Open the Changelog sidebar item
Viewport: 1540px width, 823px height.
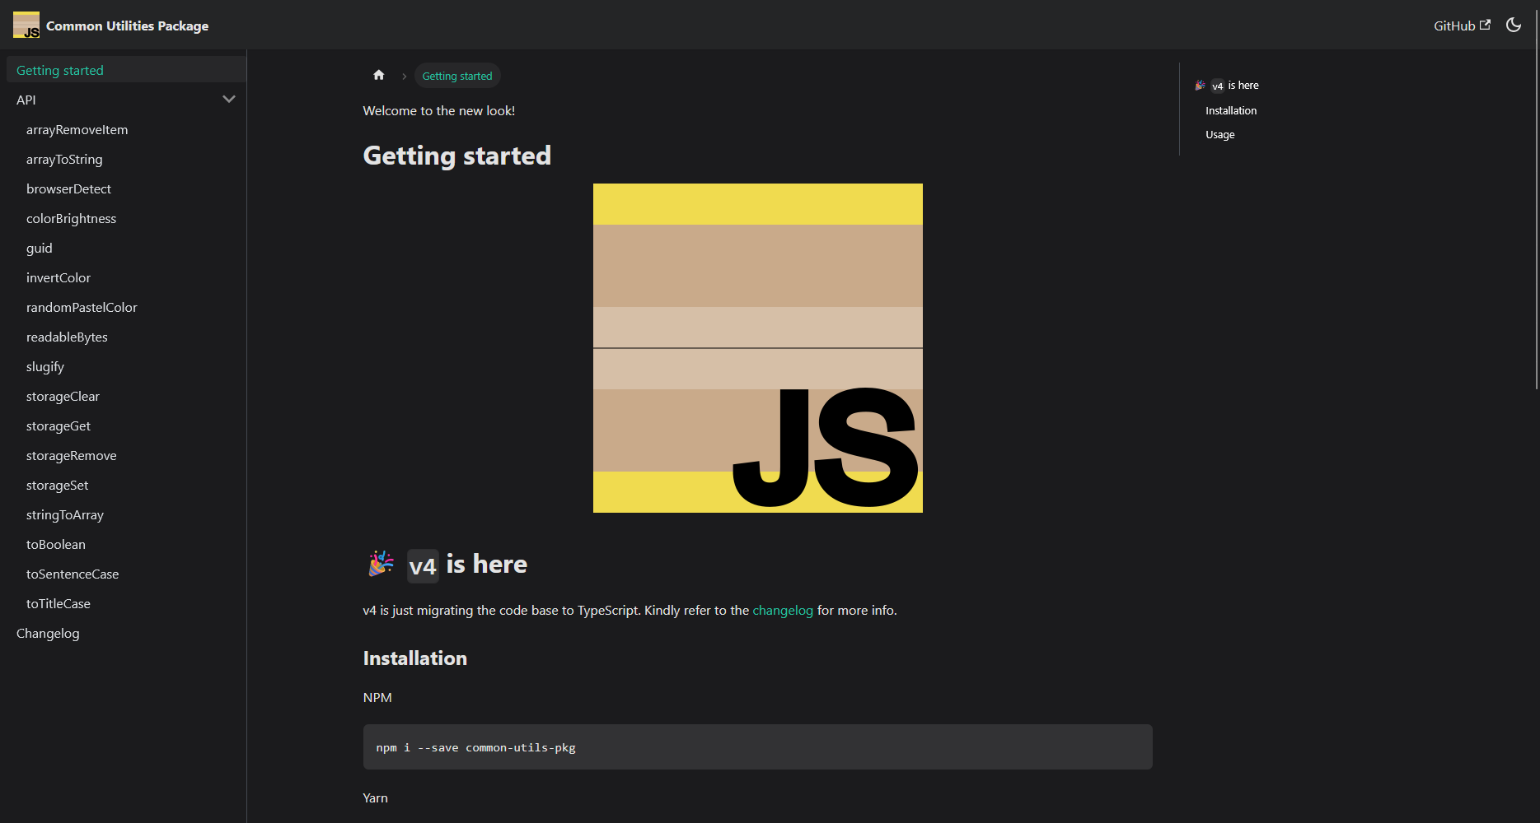[48, 633]
